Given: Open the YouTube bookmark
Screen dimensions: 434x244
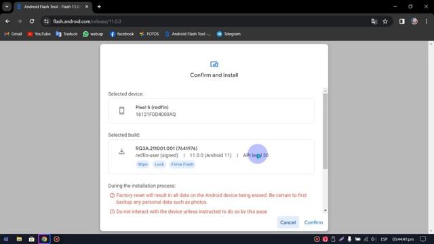Looking at the screenshot, I should point(39,34).
